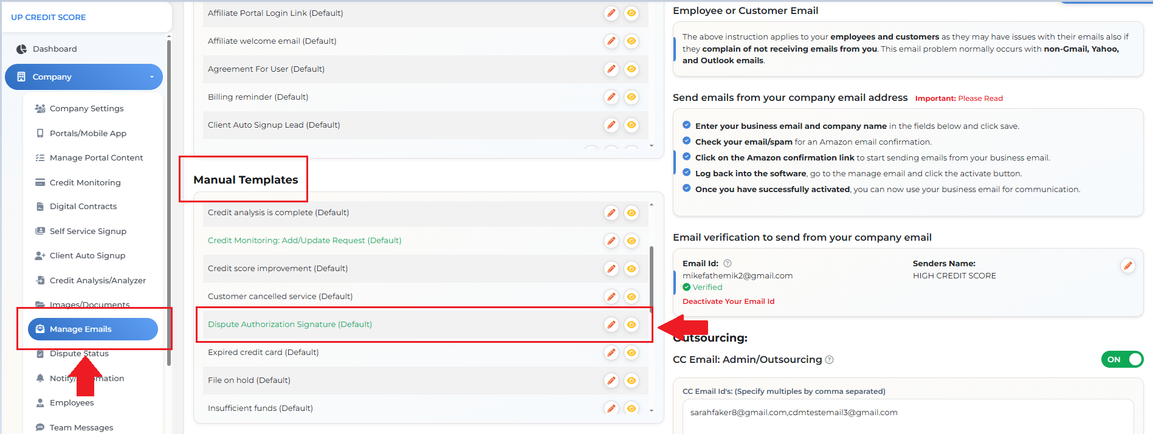Screen dimensions: 1153x434
Task: Edit the verified email Id and sender name
Action: tap(1127, 266)
